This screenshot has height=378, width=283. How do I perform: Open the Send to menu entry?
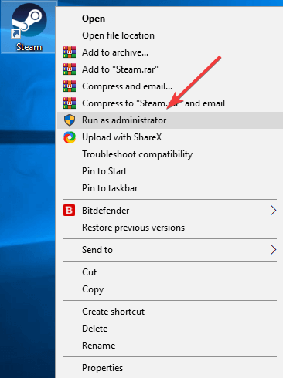[170, 250]
